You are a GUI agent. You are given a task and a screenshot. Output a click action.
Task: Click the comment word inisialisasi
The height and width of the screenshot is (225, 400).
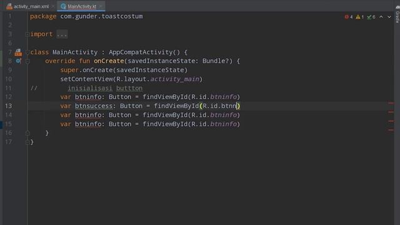(90, 88)
